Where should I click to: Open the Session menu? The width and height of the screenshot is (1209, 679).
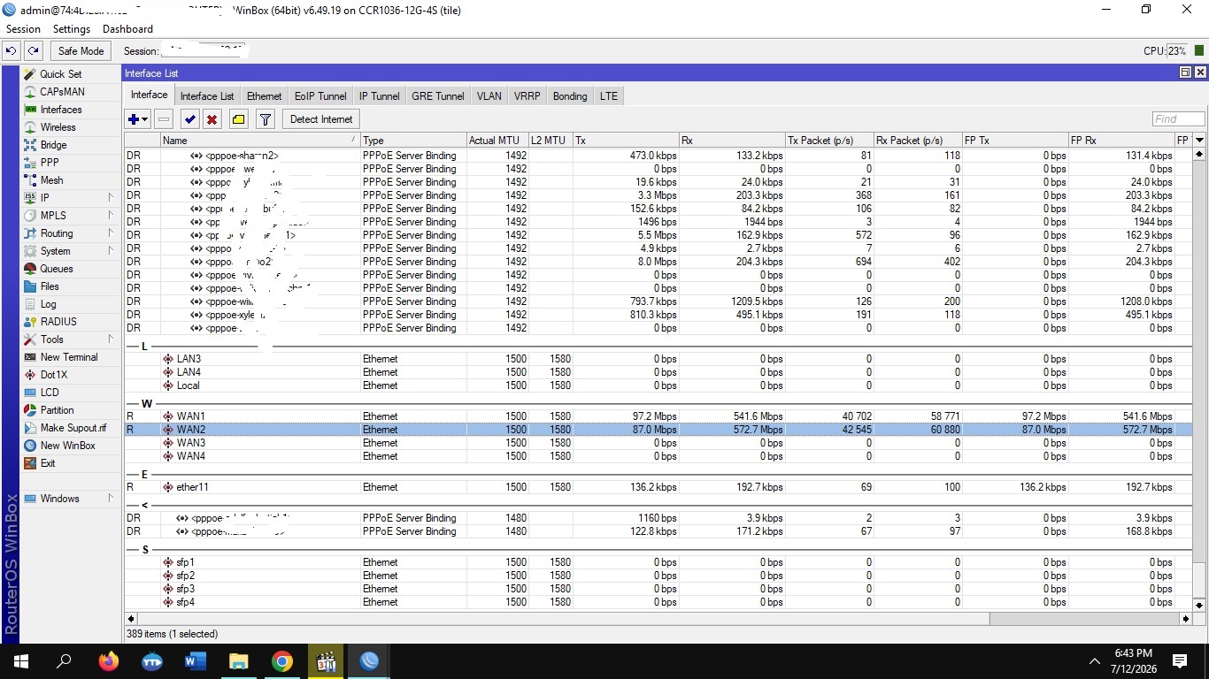[x=24, y=29]
